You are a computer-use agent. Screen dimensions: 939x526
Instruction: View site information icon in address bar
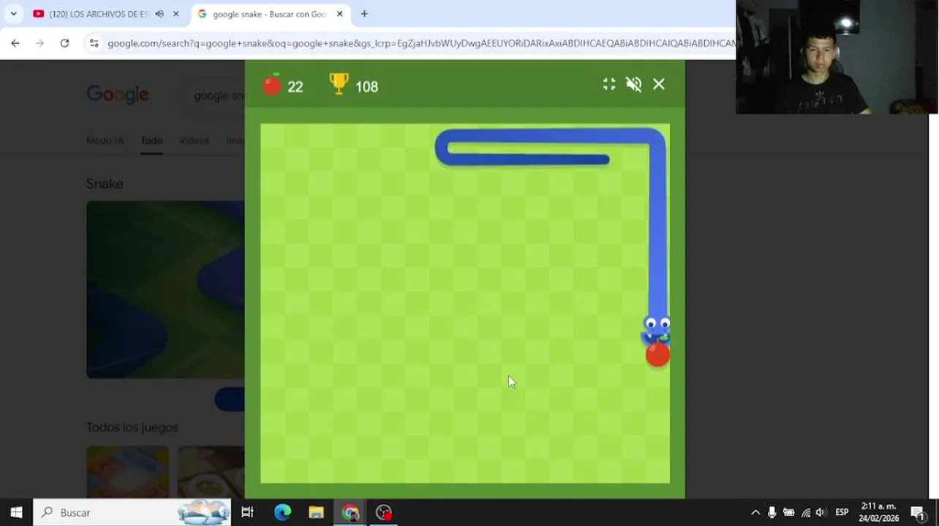tap(94, 44)
